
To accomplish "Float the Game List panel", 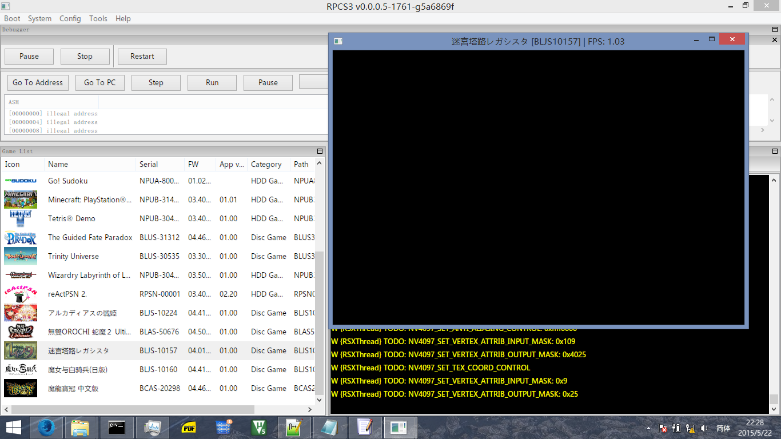I will point(320,151).
